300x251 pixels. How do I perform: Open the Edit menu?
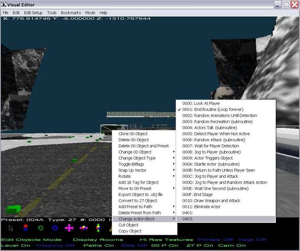tap(16, 13)
